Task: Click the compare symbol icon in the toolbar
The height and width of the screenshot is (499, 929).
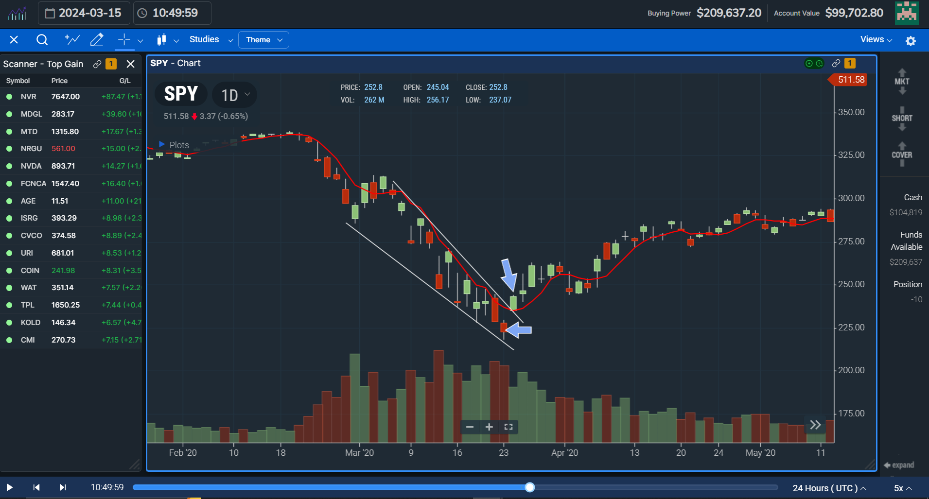Action: click(72, 39)
